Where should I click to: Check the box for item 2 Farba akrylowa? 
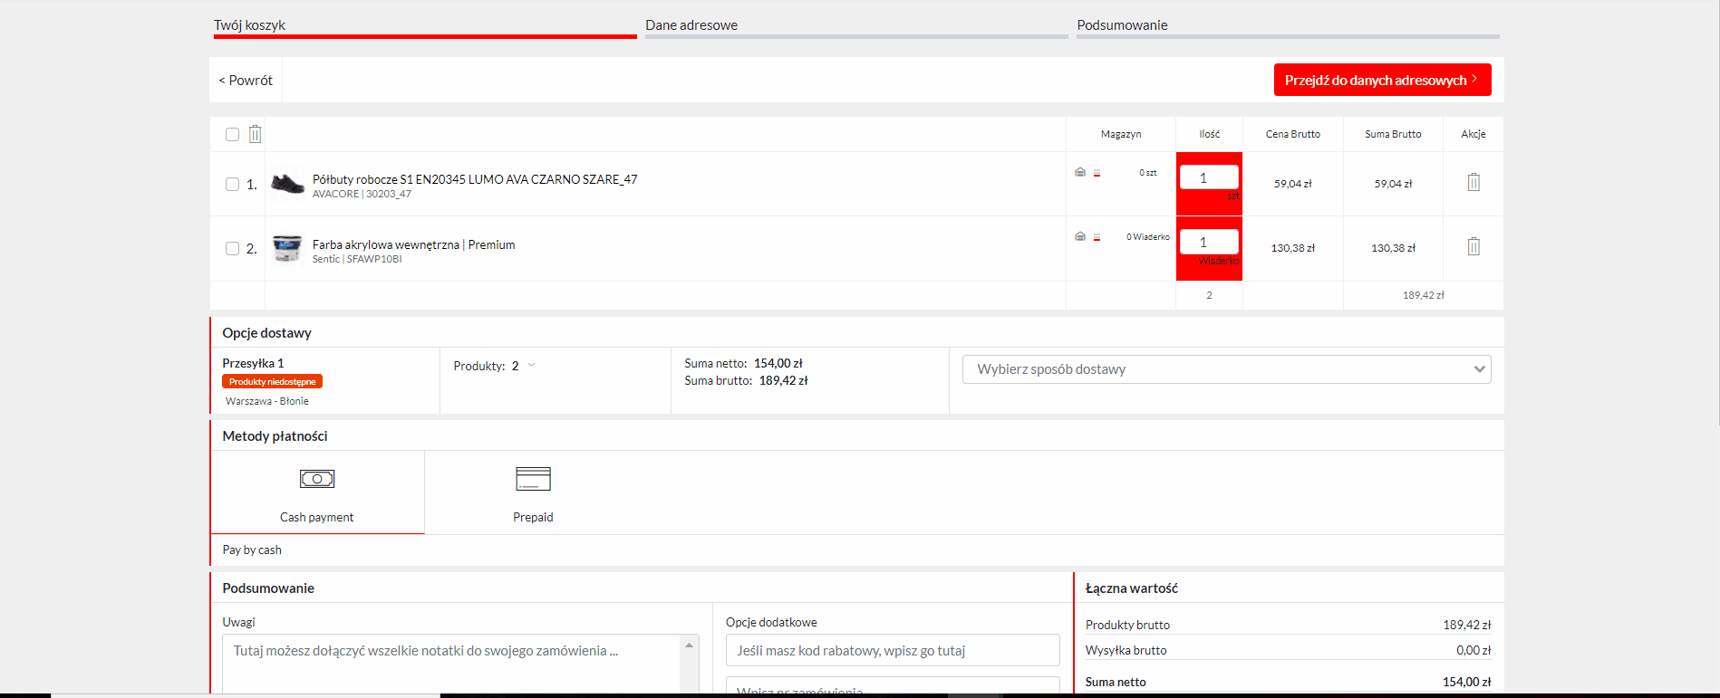click(232, 248)
